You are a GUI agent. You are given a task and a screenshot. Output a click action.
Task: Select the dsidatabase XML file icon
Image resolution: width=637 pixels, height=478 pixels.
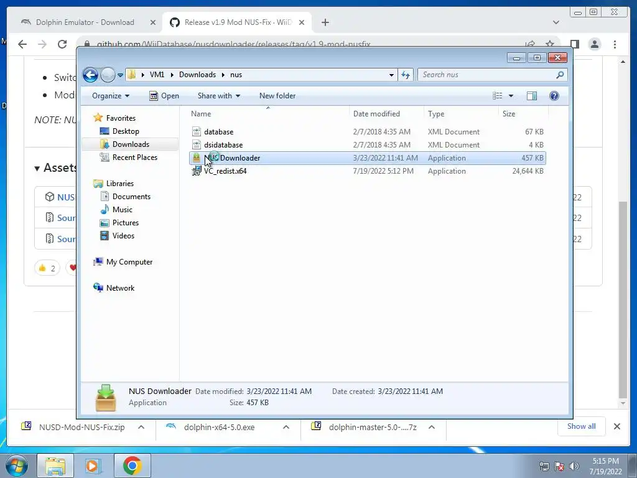coord(197,144)
